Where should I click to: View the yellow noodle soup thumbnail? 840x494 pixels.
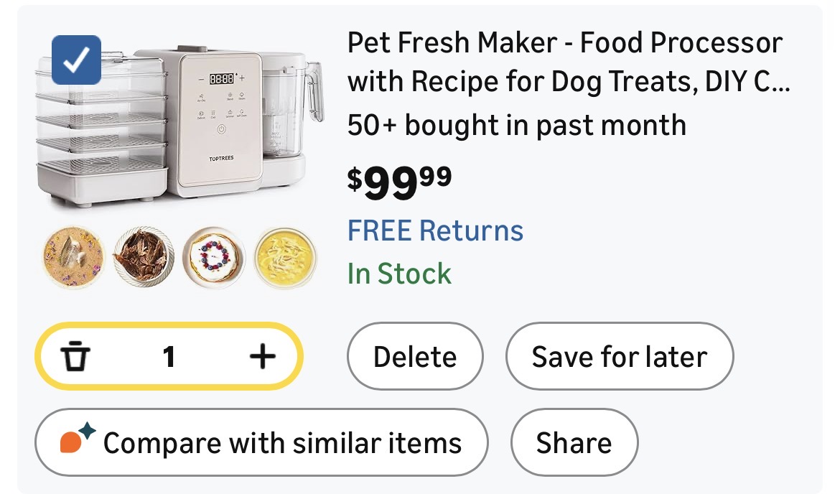click(x=284, y=257)
